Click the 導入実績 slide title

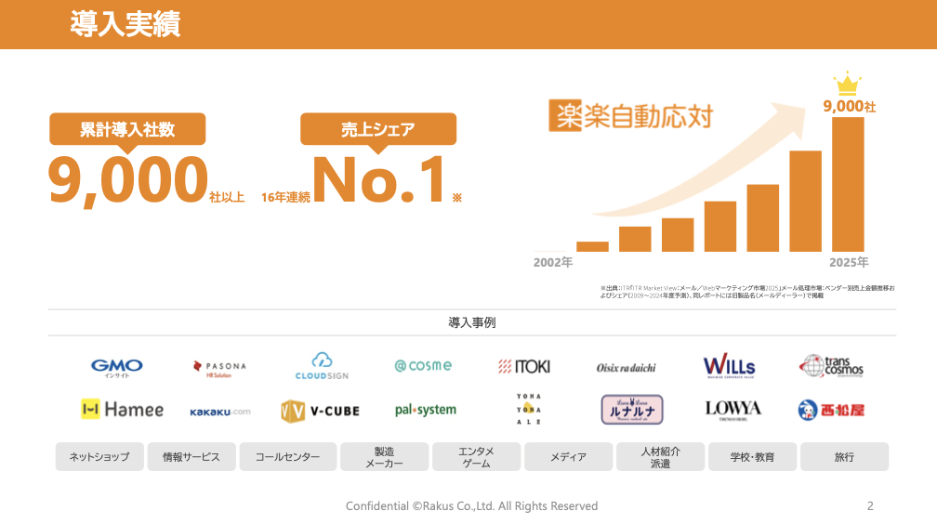125,24
